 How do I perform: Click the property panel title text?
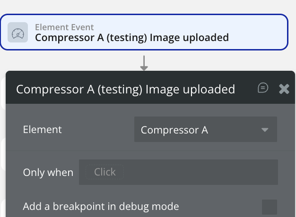[x=125, y=89]
